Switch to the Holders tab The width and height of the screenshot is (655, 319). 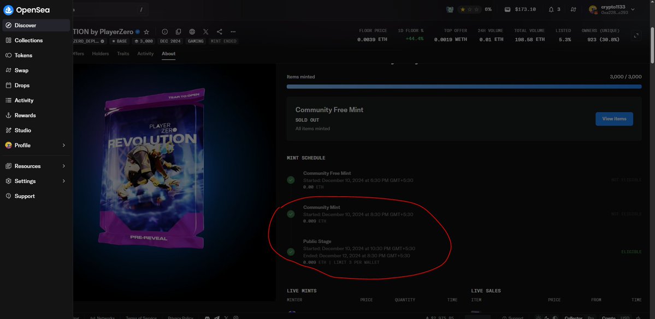pyautogui.click(x=101, y=54)
